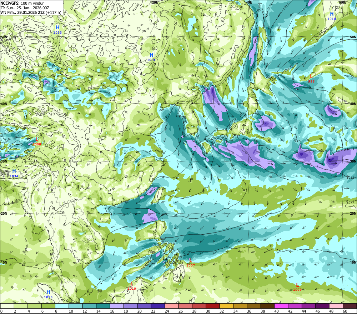Screen dimensions: 357x314
Task: Click the (+117 h) forecast offset text
Action: [54, 13]
